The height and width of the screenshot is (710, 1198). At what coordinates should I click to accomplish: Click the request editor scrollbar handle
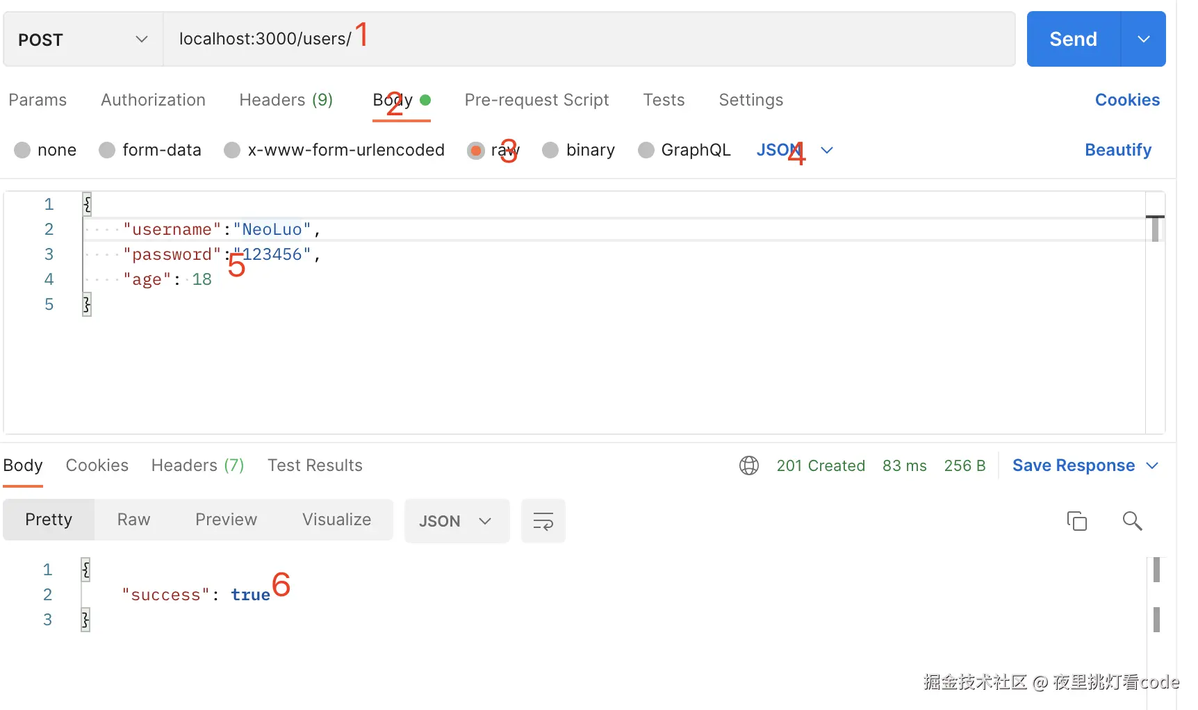click(1155, 229)
